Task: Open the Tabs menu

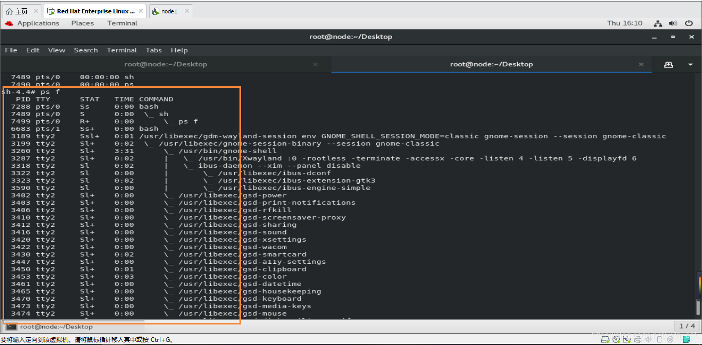Action: [154, 50]
